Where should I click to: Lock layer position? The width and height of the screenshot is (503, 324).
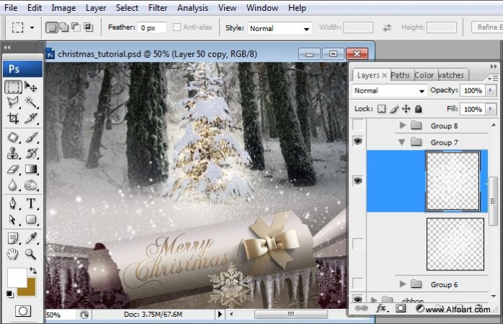pos(406,109)
